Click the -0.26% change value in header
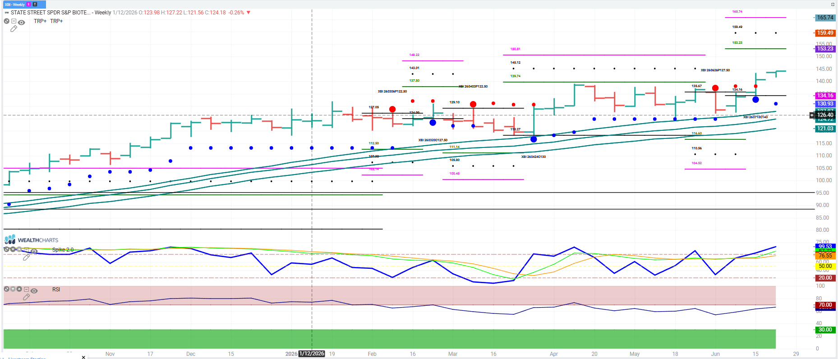The width and height of the screenshot is (838, 359). click(x=236, y=13)
